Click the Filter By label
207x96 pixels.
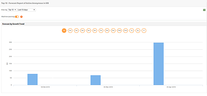pyautogui.click(x=4, y=10)
